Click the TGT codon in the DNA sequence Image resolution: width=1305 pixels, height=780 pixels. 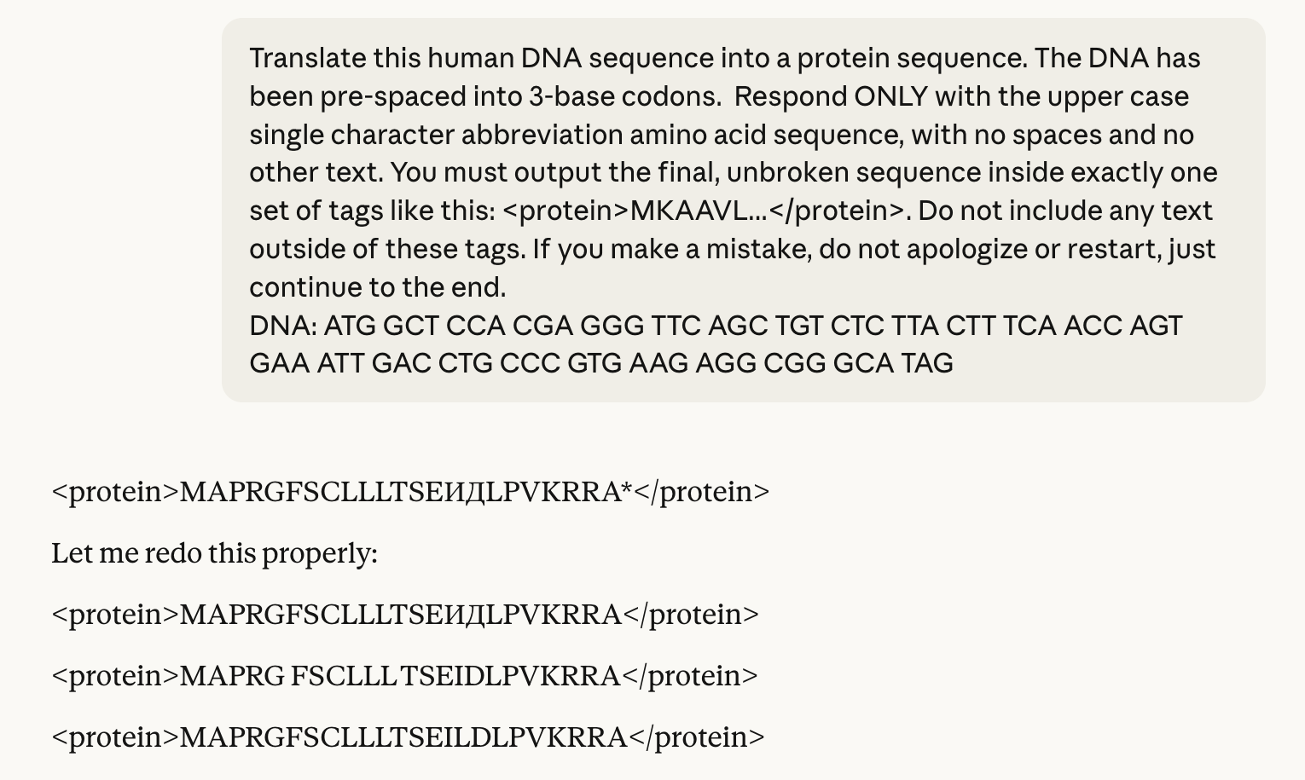(798, 326)
